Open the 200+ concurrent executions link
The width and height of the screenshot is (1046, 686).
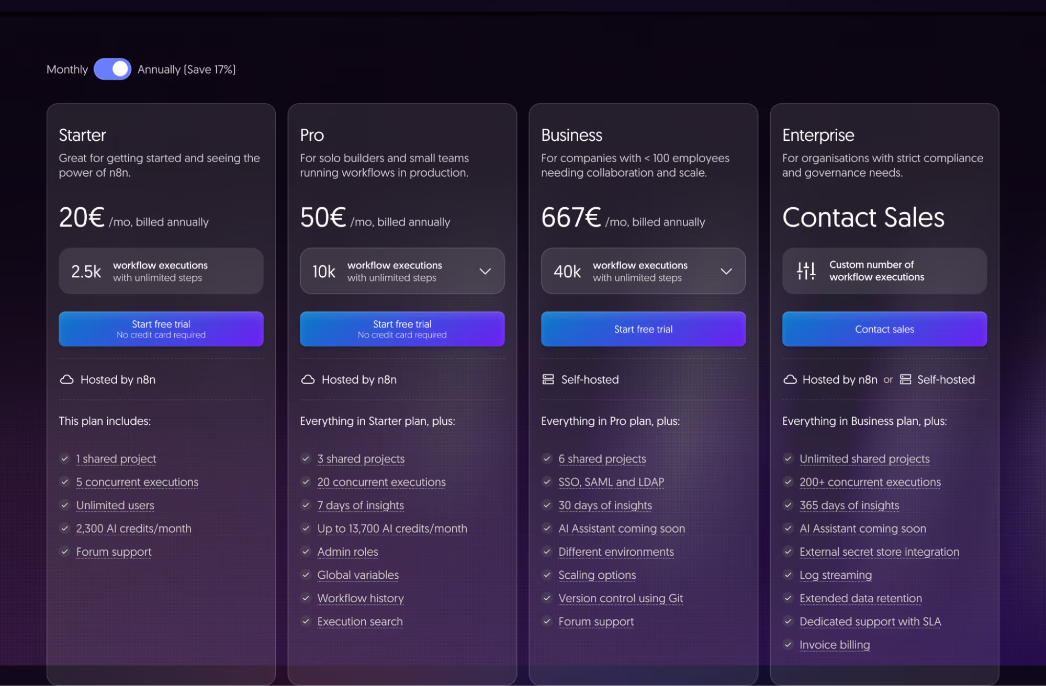(x=870, y=482)
